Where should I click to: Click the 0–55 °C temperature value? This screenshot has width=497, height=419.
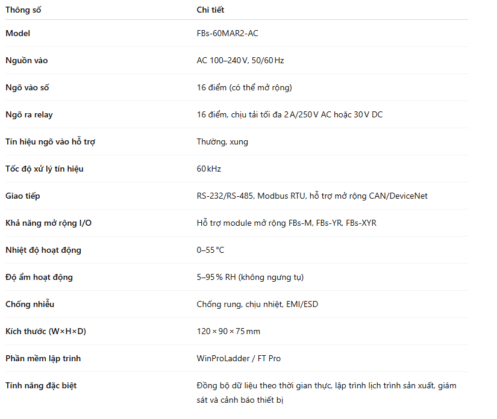click(x=210, y=250)
